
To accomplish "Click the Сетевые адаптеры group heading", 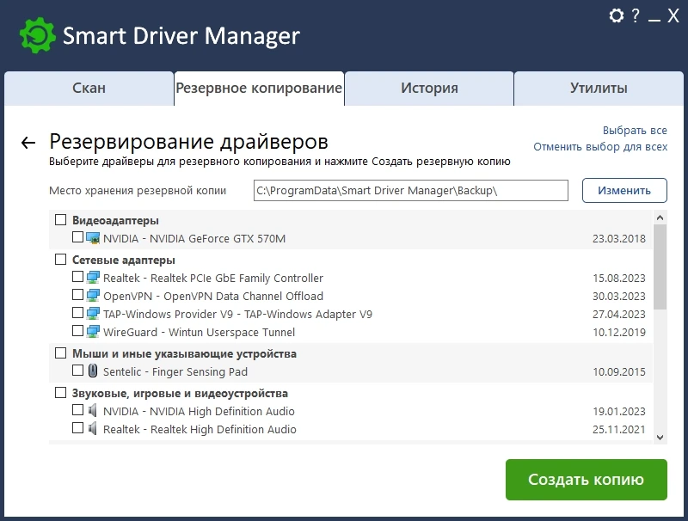I will pyautogui.click(x=123, y=260).
